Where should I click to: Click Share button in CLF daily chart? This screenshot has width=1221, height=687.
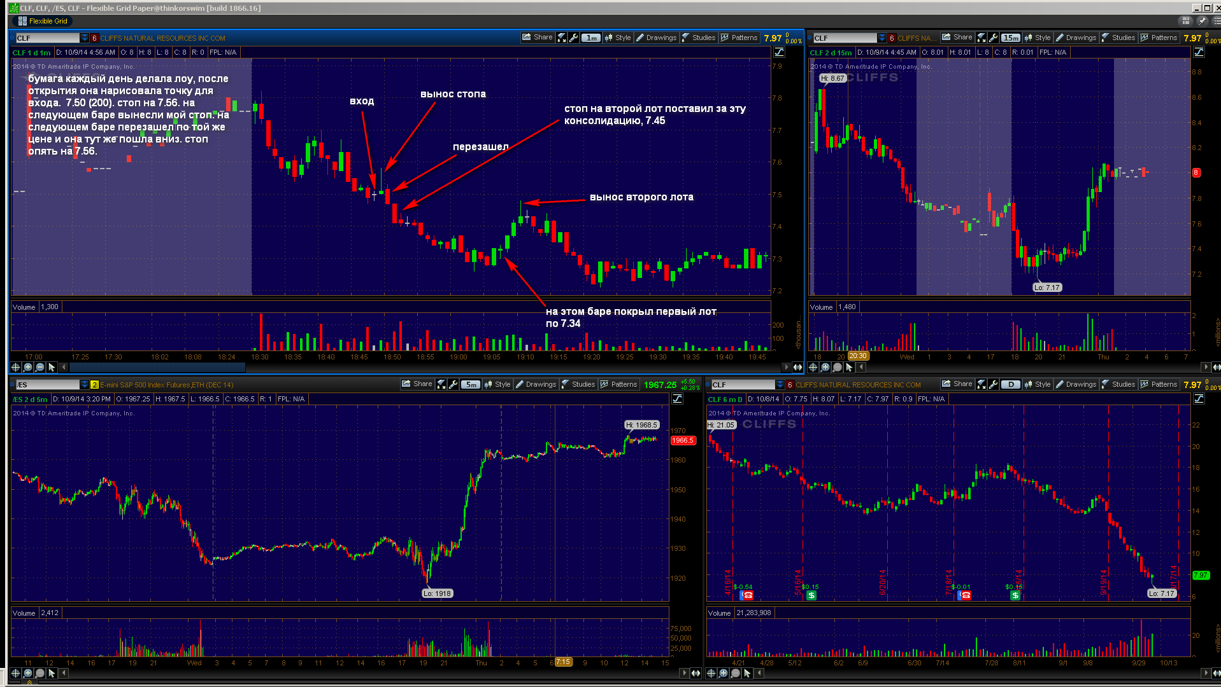click(957, 384)
